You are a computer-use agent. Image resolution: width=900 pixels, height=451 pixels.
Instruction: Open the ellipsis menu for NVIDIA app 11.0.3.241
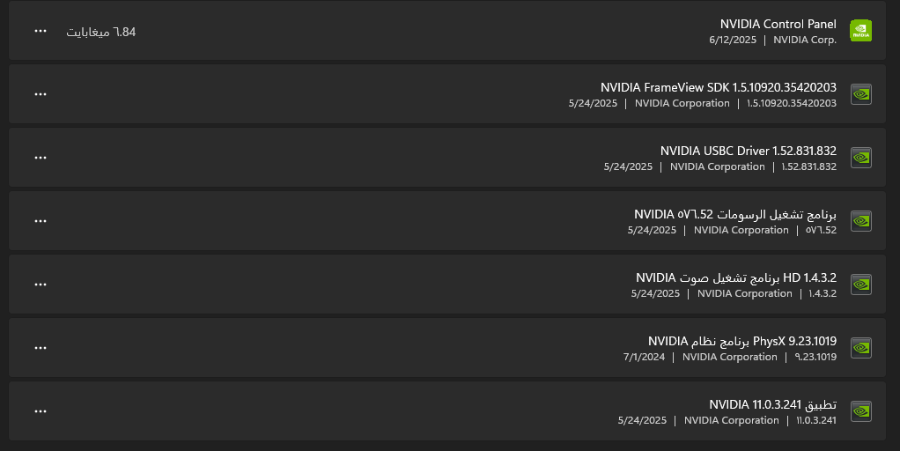pyautogui.click(x=41, y=411)
